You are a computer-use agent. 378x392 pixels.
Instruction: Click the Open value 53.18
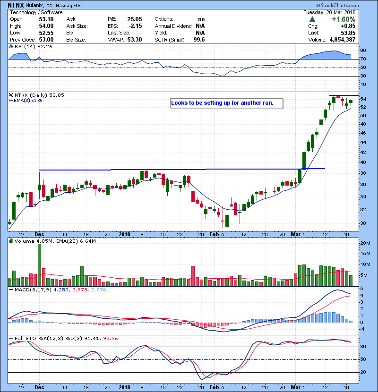[46, 19]
